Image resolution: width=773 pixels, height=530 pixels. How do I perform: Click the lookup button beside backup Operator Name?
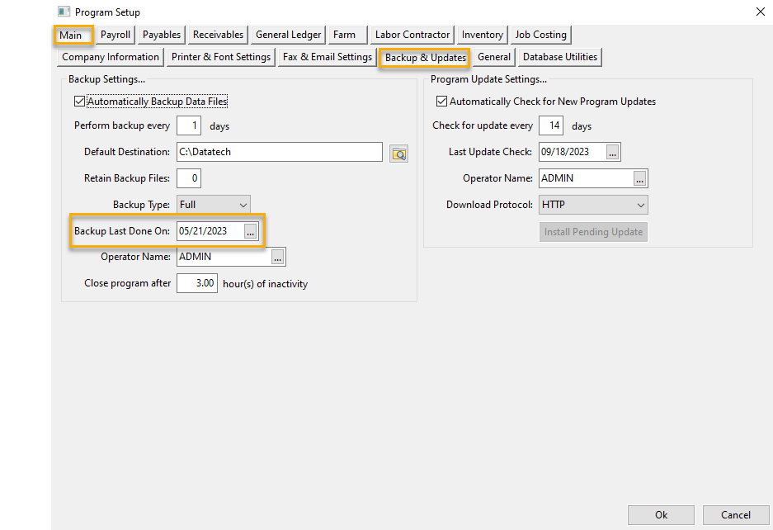pyautogui.click(x=277, y=258)
